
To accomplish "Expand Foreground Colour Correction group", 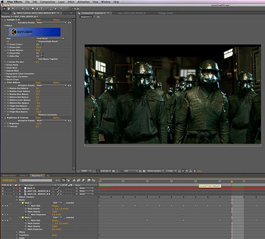I will (5, 74).
